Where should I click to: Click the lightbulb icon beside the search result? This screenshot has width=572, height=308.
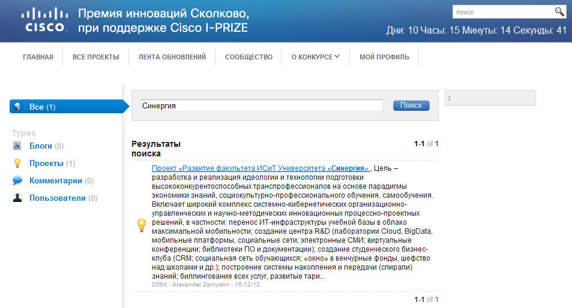click(x=142, y=225)
